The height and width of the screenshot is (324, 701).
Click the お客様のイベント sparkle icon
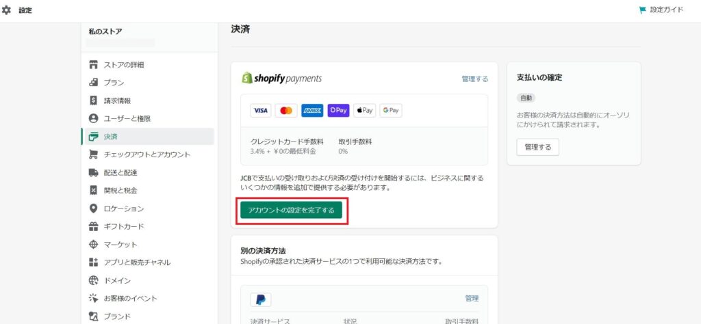point(93,299)
